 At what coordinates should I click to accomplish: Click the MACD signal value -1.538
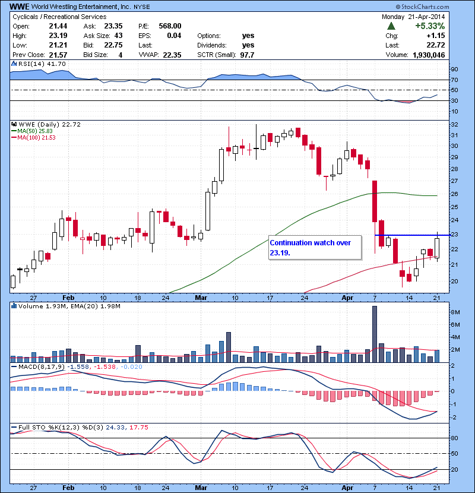point(104,366)
